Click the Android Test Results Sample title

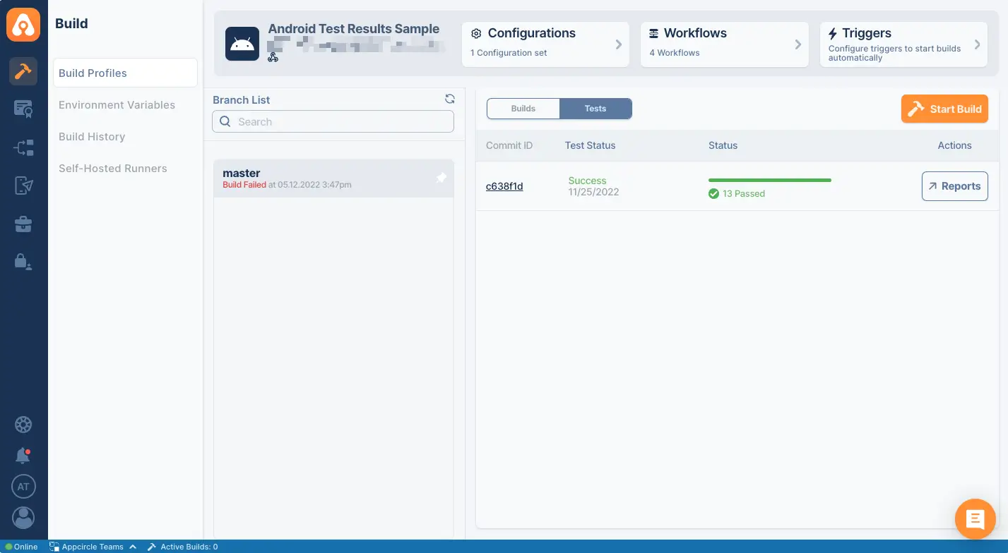354,29
